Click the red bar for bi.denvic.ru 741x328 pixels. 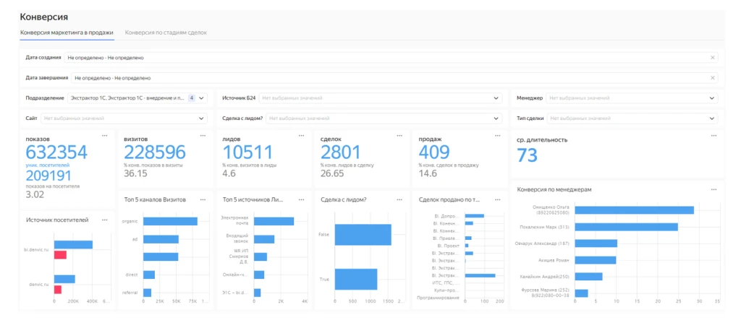tap(61, 254)
